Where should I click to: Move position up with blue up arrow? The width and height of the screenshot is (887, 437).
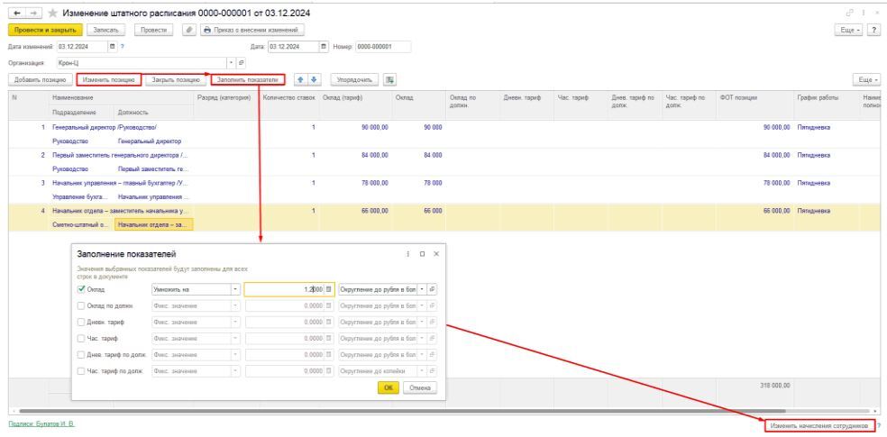click(x=301, y=79)
